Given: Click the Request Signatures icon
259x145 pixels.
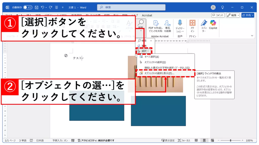Looking at the screenshot, I should coord(167,26).
